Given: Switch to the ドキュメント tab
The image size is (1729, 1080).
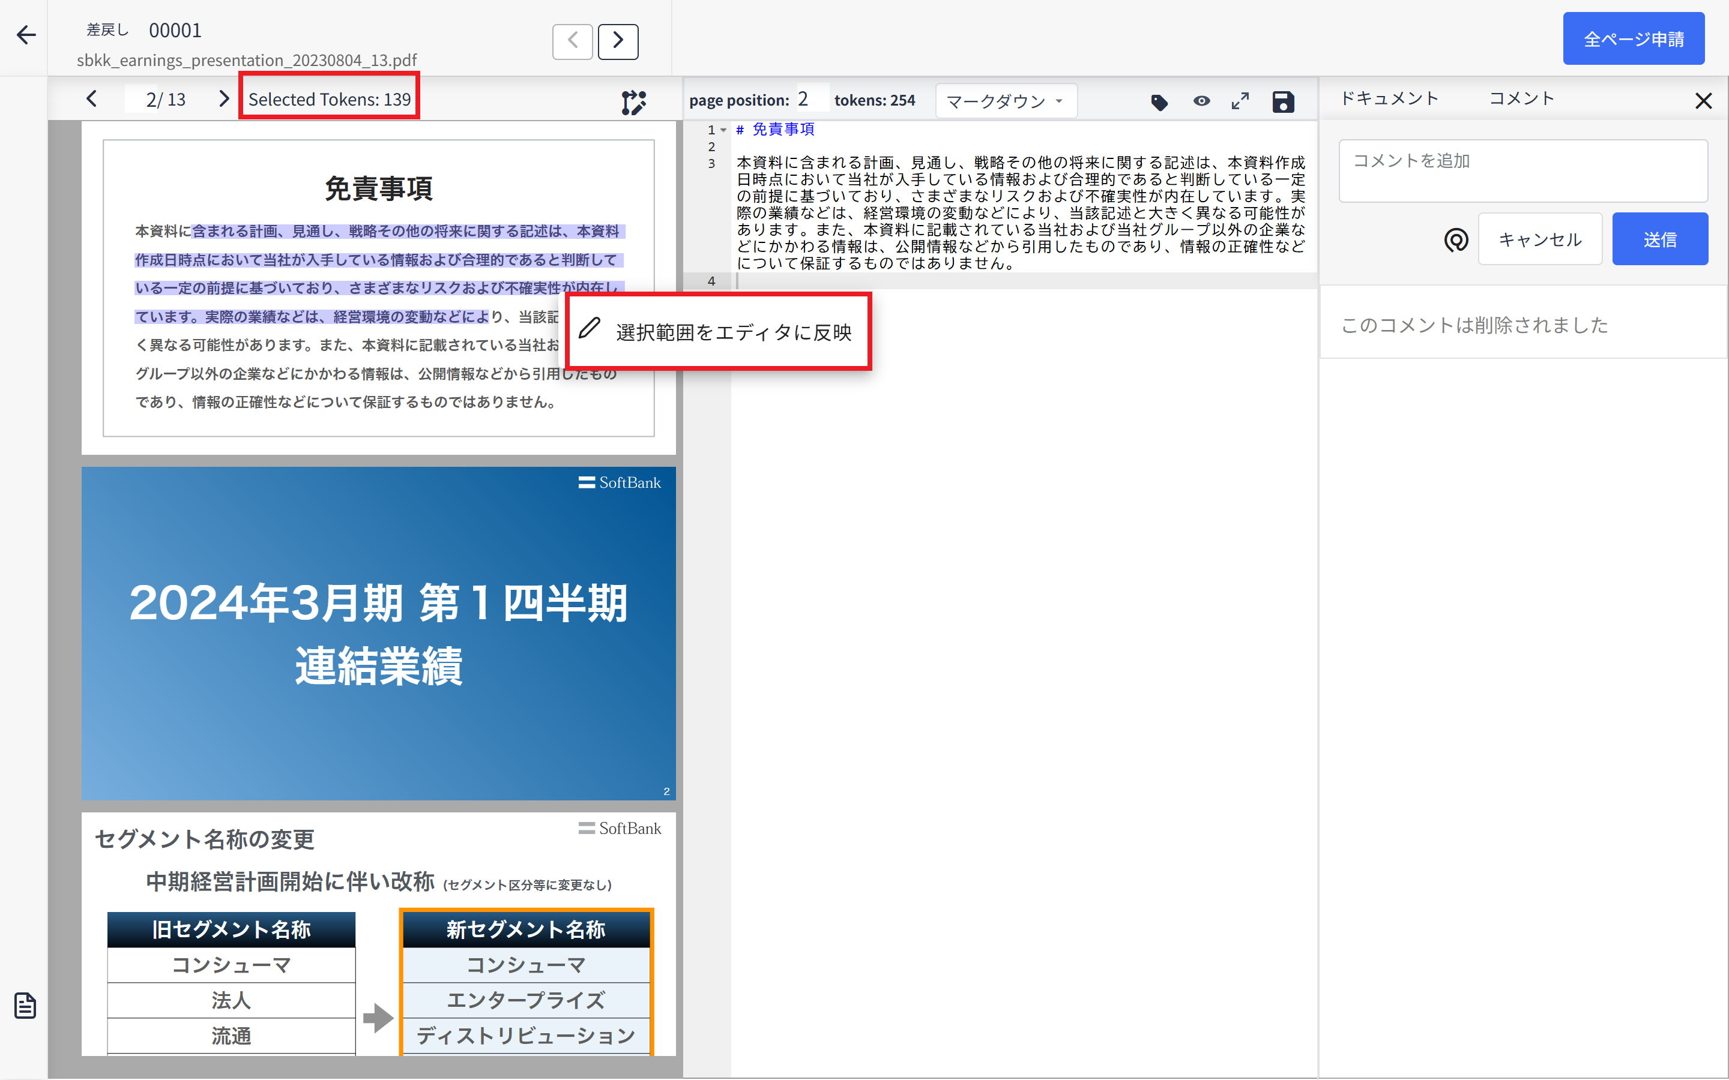Looking at the screenshot, I should click(1390, 98).
